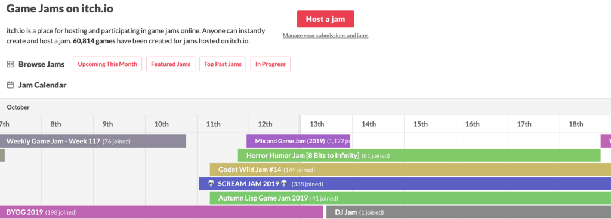The image size is (611, 219).
Task: Click the left skull icon beside SCREAM JAM
Action: point(211,184)
